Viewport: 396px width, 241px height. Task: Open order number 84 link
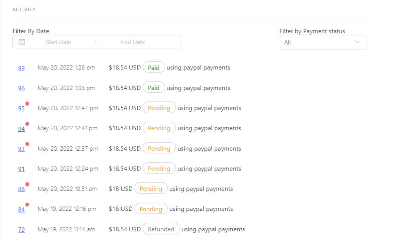pyautogui.click(x=21, y=210)
